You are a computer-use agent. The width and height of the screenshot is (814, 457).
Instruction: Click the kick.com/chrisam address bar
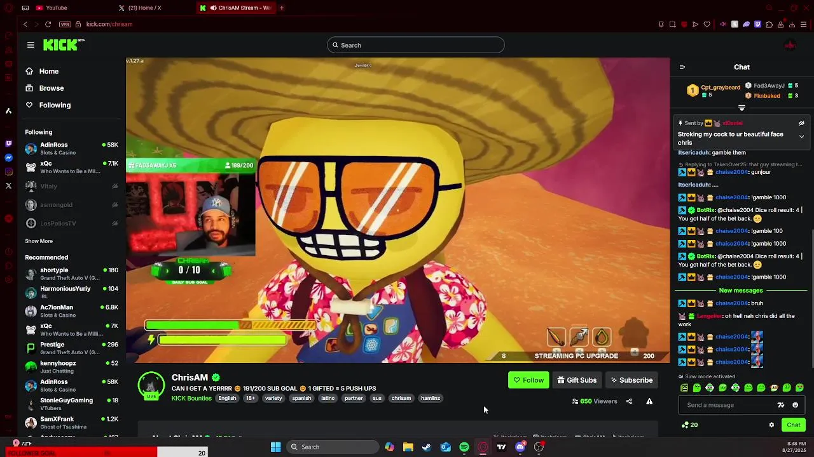click(x=109, y=24)
